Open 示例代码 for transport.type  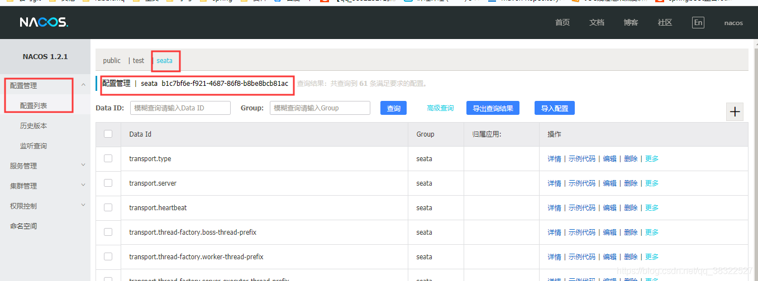[x=582, y=159]
